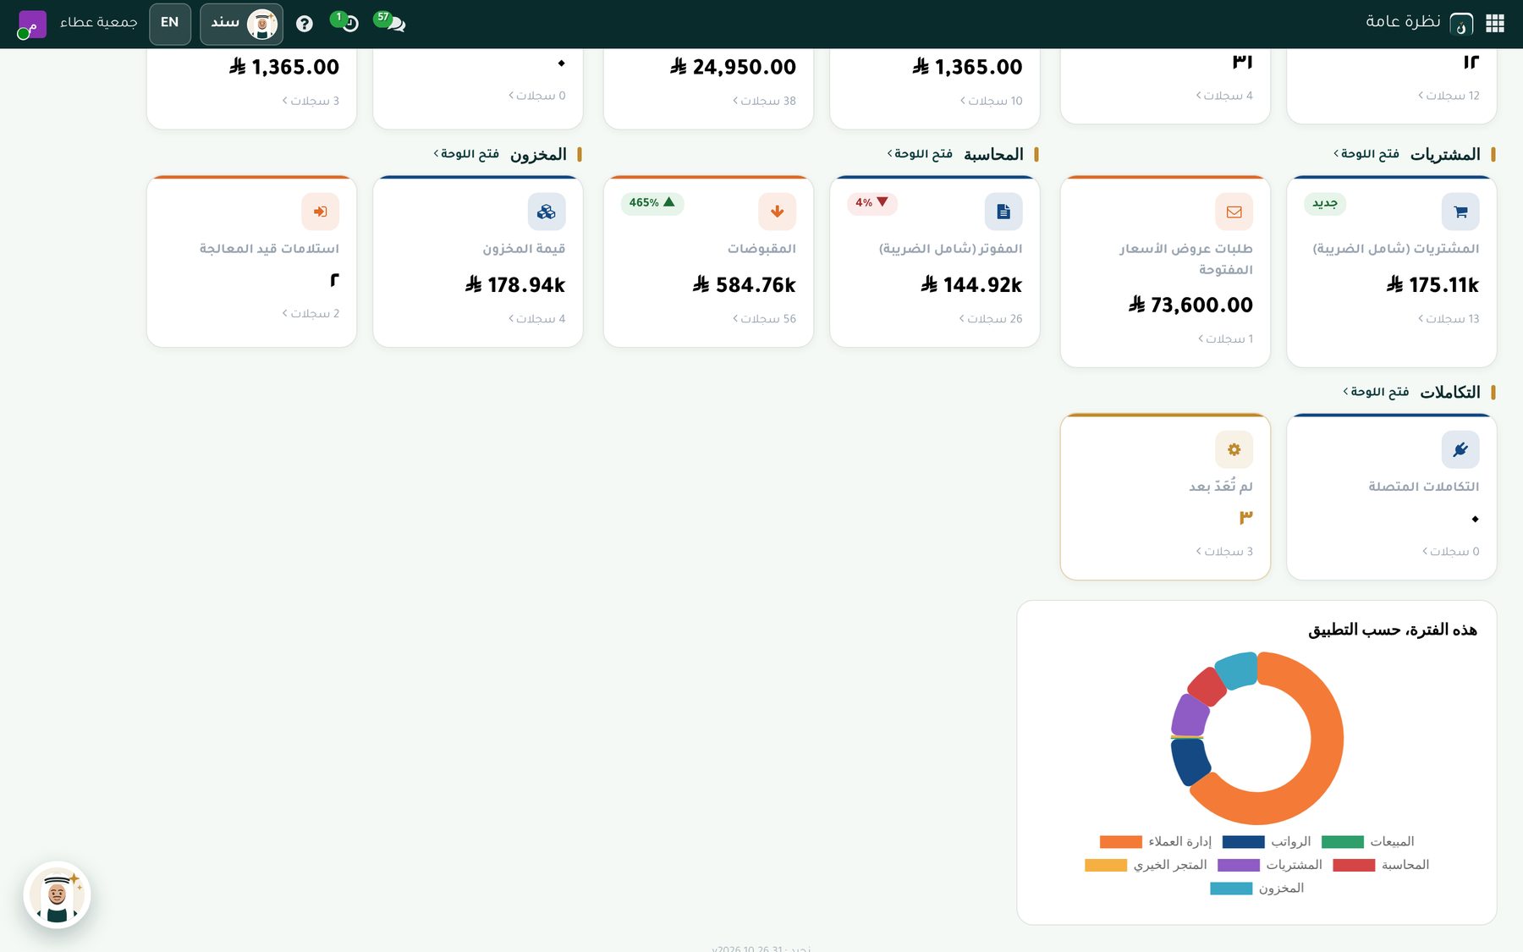Click the help question mark icon
This screenshot has height=952, width=1523.
[x=305, y=24]
